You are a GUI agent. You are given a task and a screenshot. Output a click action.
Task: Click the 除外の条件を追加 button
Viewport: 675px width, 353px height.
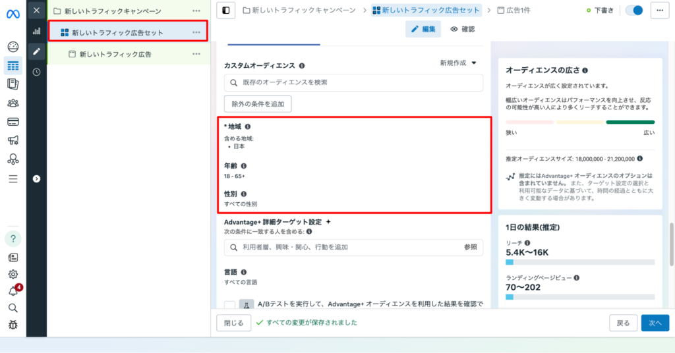pyautogui.click(x=258, y=104)
